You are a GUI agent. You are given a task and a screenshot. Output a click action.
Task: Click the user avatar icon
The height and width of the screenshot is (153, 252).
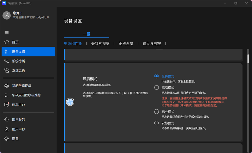7,16
